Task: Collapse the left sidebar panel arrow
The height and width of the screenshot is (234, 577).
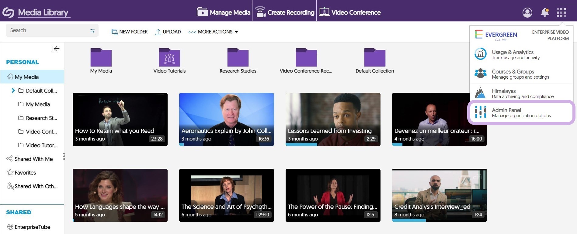Action: tap(56, 49)
